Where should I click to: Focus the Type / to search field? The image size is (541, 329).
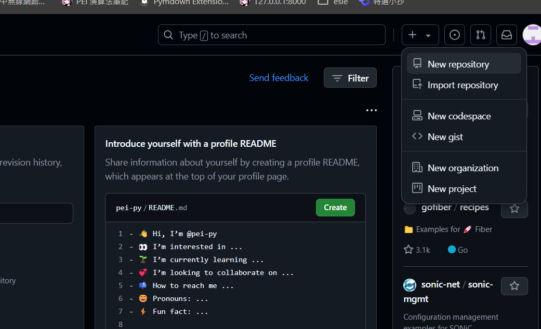[x=271, y=35]
